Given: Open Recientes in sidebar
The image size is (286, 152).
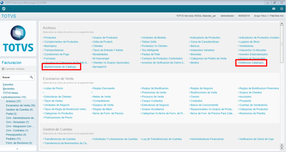Looking at the screenshot, I should click(8, 89).
